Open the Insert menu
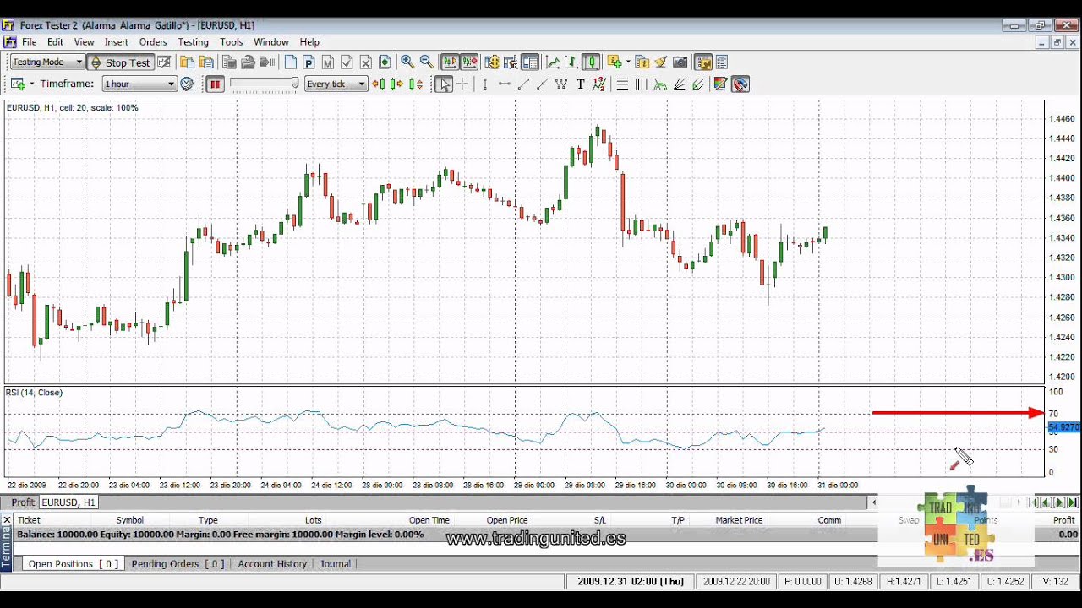The height and width of the screenshot is (608, 1082). tap(117, 42)
